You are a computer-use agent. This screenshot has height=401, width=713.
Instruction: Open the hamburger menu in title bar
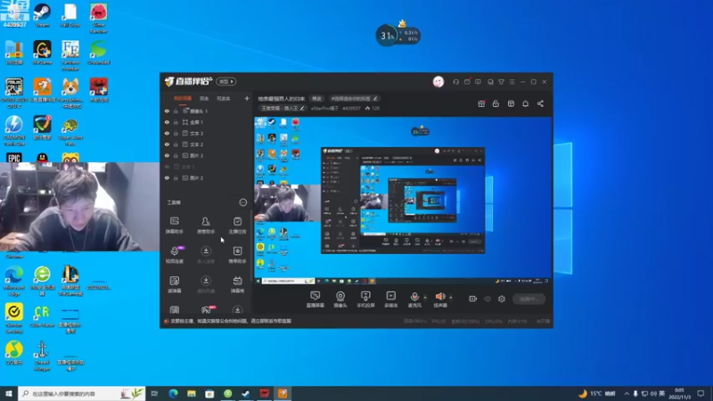[512, 82]
